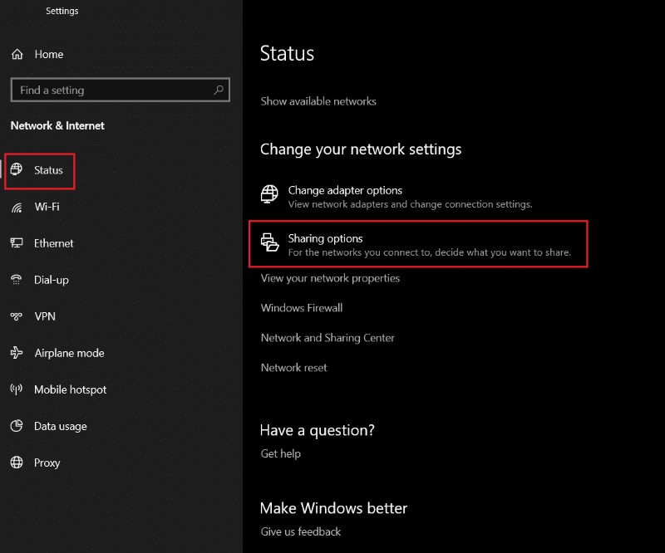Open Show available networks
Viewport: 665px width, 553px height.
click(318, 100)
